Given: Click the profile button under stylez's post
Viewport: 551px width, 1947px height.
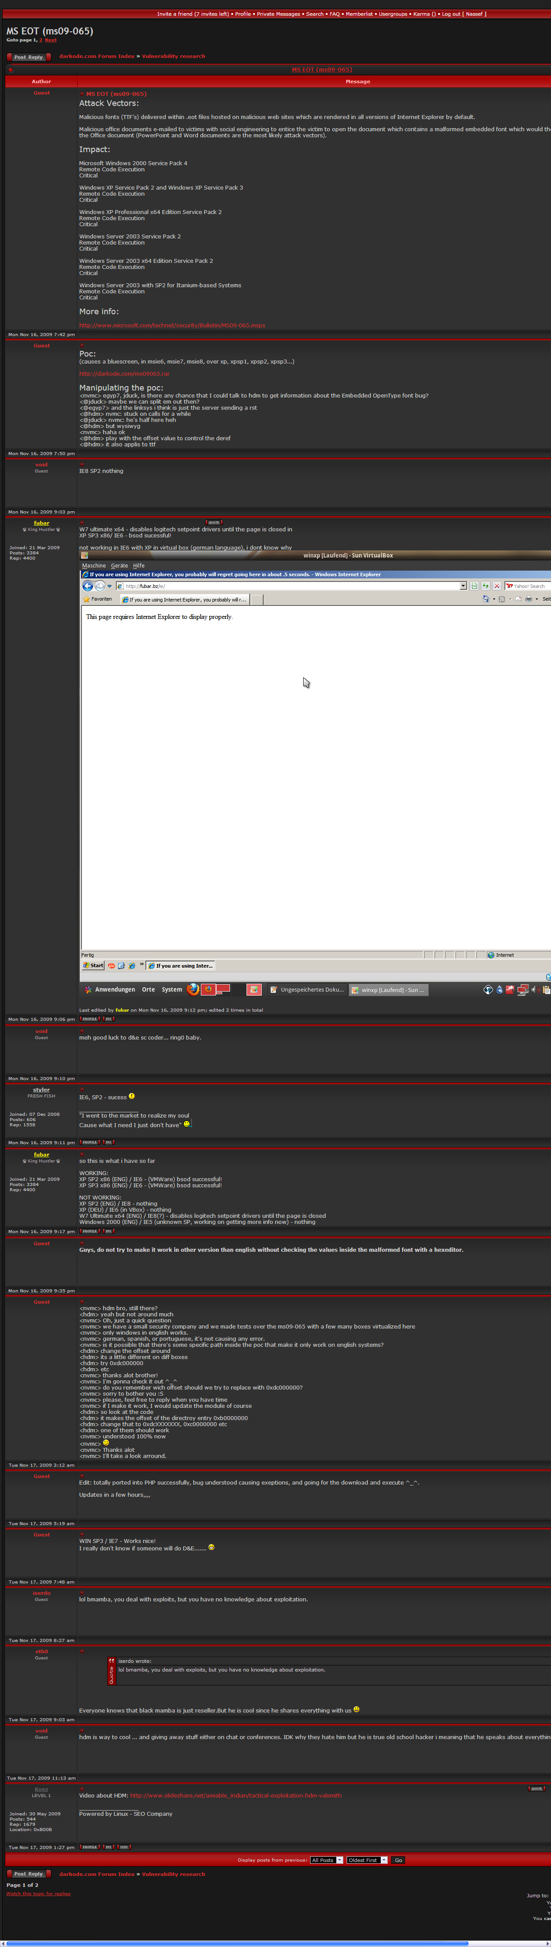Looking at the screenshot, I should pyautogui.click(x=89, y=1142).
